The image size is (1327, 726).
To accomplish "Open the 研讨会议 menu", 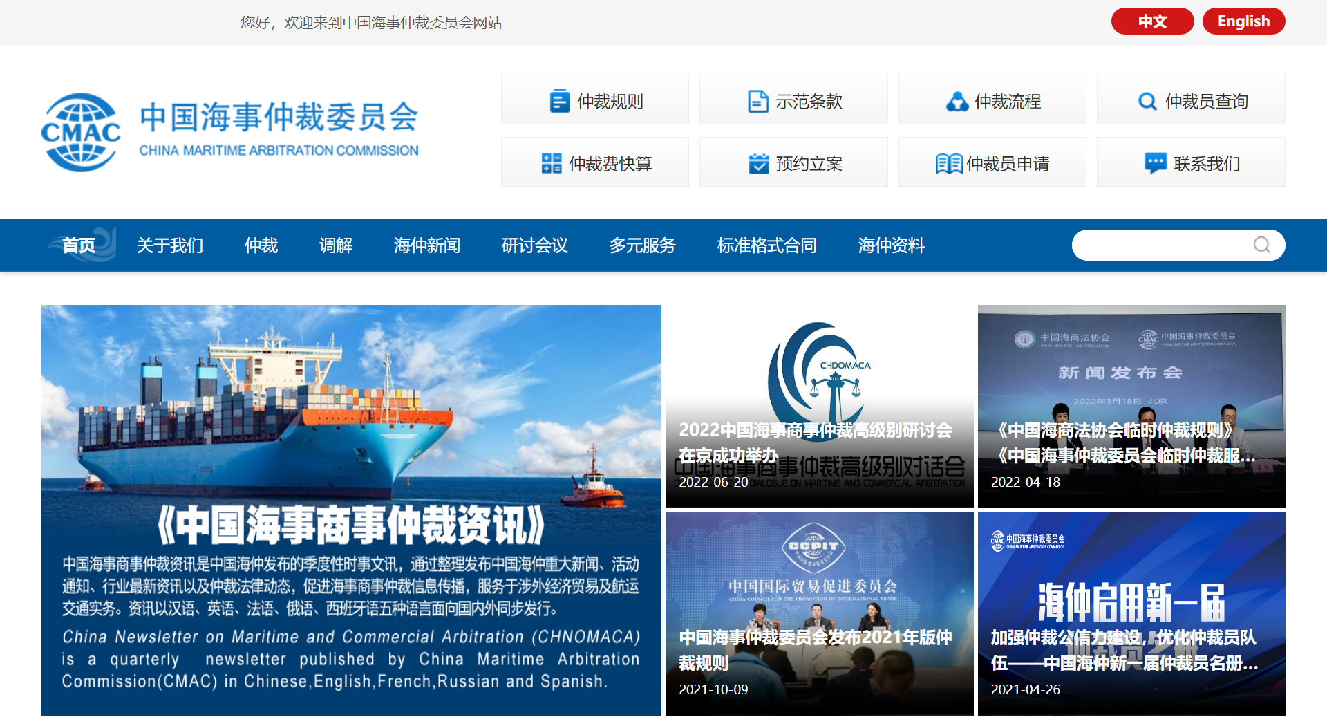I will point(535,245).
